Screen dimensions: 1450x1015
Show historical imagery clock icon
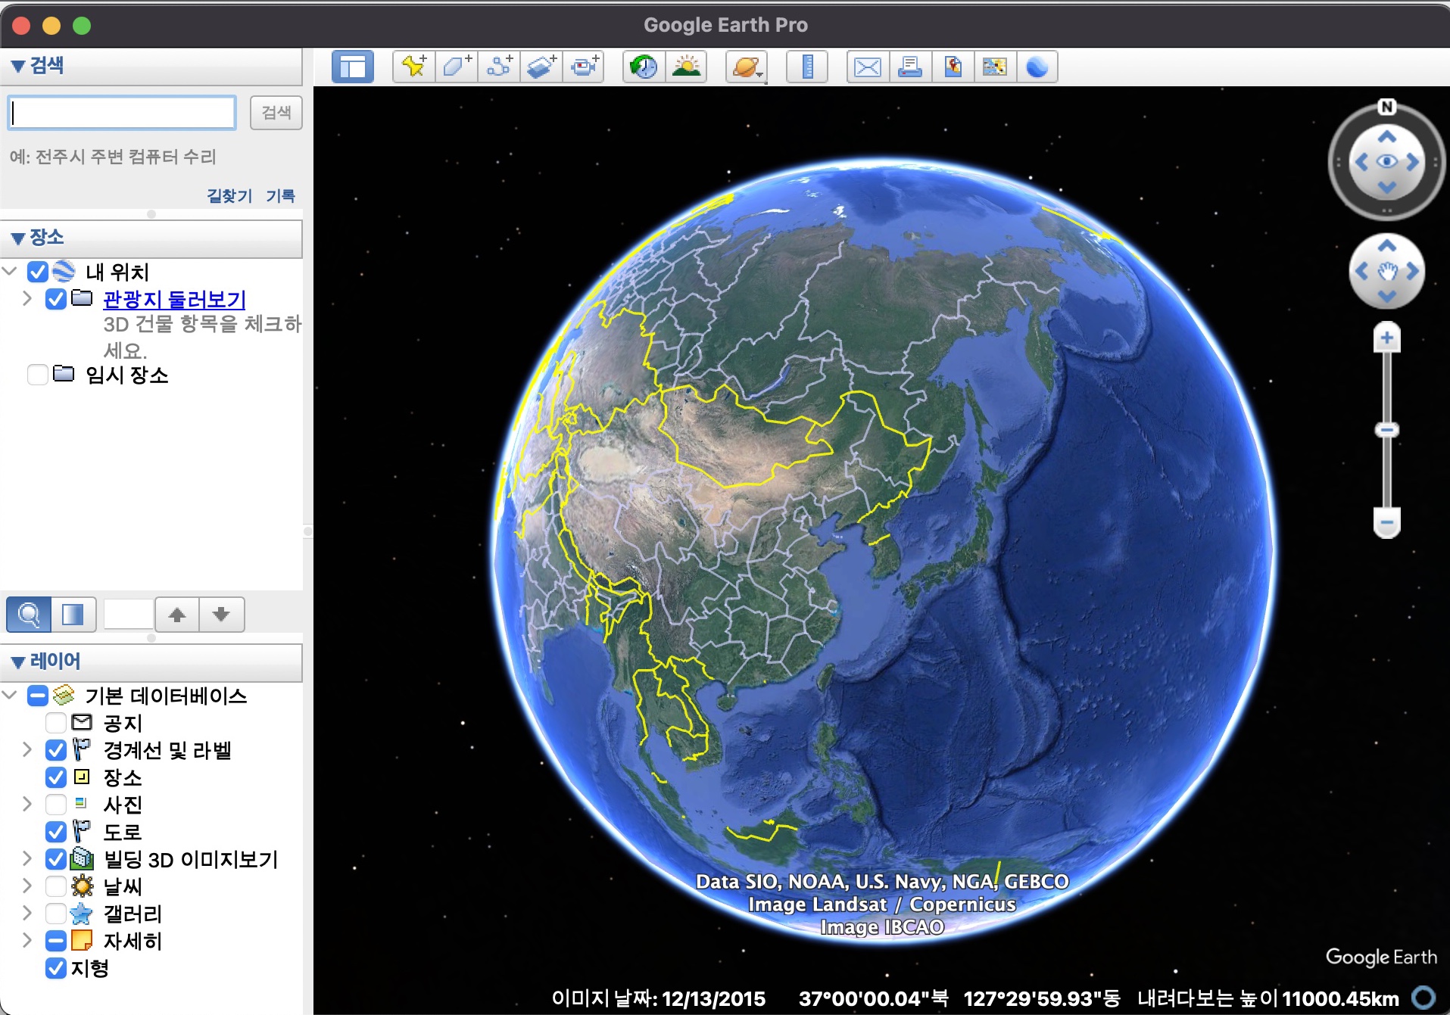(x=644, y=67)
